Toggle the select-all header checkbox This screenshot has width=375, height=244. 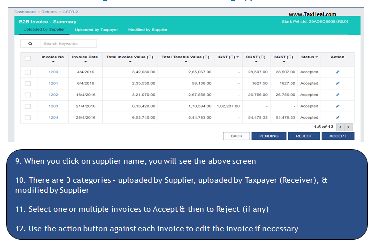pos(28,58)
